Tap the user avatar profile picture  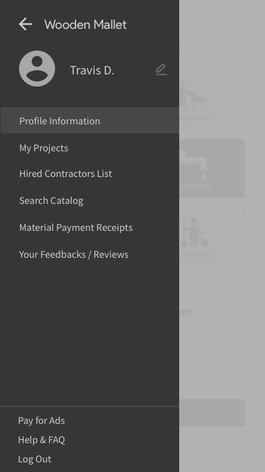37,69
